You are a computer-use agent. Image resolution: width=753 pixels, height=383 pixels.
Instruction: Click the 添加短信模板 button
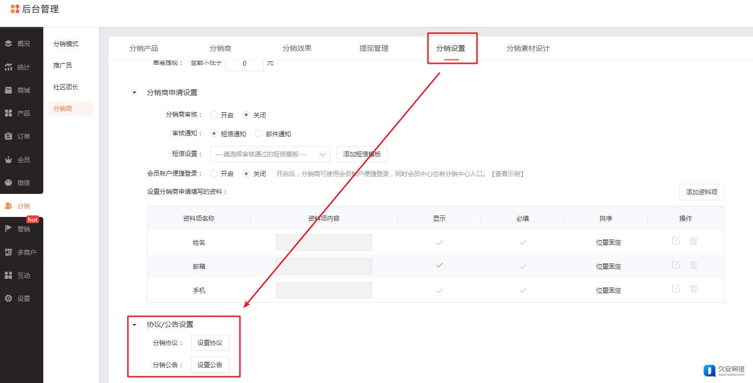(362, 154)
